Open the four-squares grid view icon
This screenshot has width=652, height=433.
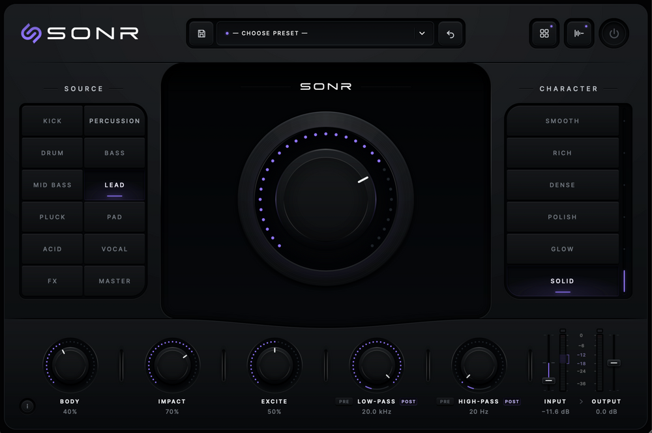click(x=544, y=33)
